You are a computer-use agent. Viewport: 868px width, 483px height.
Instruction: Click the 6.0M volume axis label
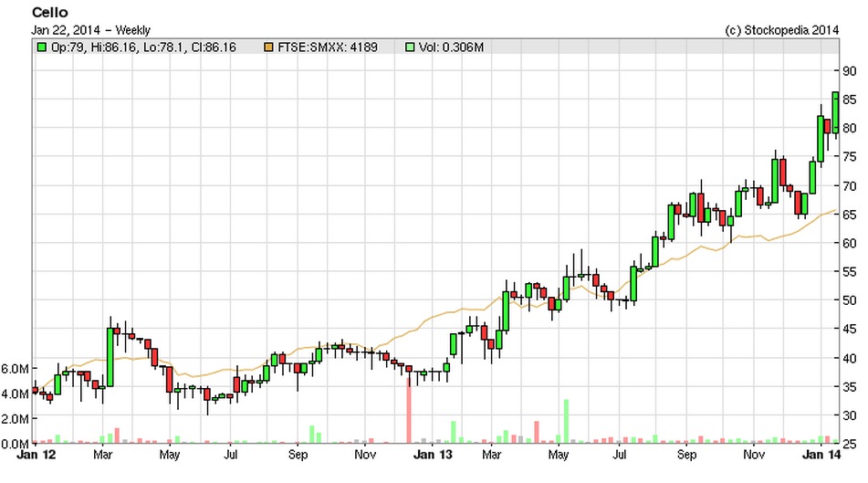click(15, 368)
